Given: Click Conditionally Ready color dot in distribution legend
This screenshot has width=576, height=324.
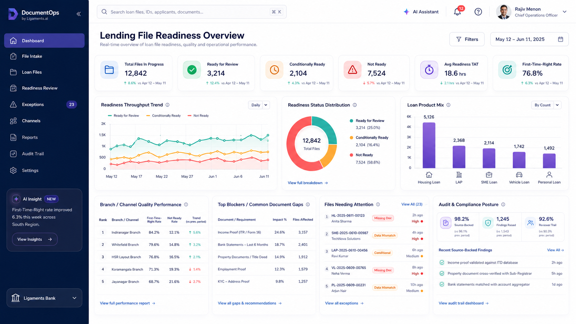Looking at the screenshot, I should pyautogui.click(x=351, y=138).
